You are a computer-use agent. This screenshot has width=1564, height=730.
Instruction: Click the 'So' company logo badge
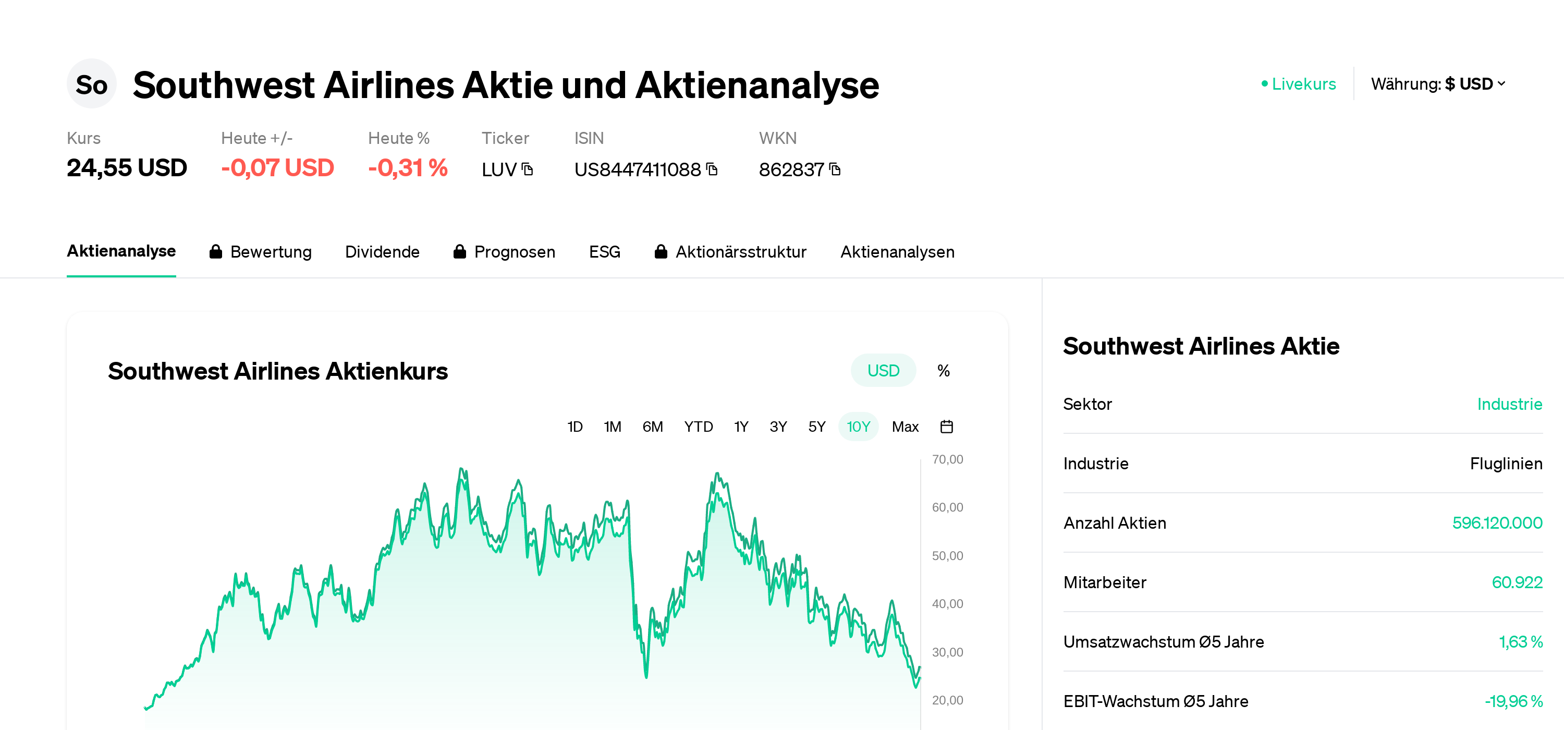coord(91,84)
